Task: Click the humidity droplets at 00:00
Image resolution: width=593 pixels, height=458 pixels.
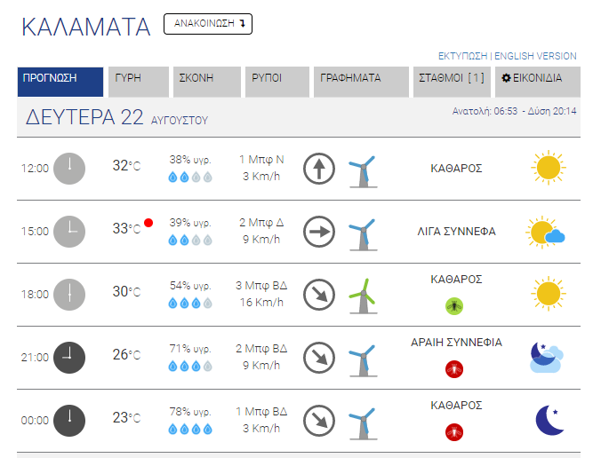Action: tap(190, 430)
